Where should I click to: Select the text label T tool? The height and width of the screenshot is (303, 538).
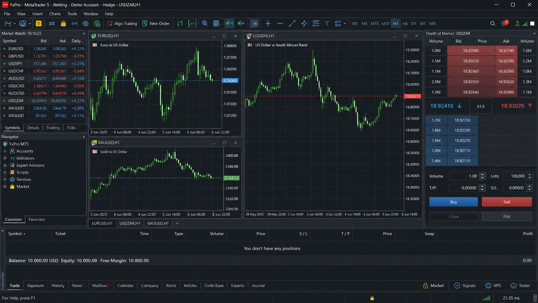327,24
